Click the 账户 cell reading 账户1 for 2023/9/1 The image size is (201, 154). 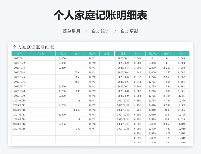92,58
